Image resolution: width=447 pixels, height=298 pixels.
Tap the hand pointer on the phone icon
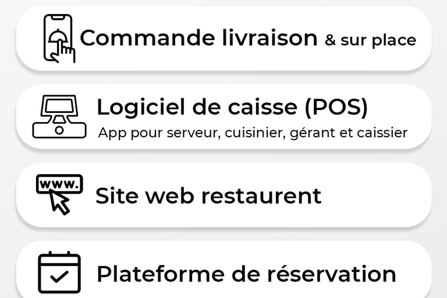pyautogui.click(x=63, y=52)
